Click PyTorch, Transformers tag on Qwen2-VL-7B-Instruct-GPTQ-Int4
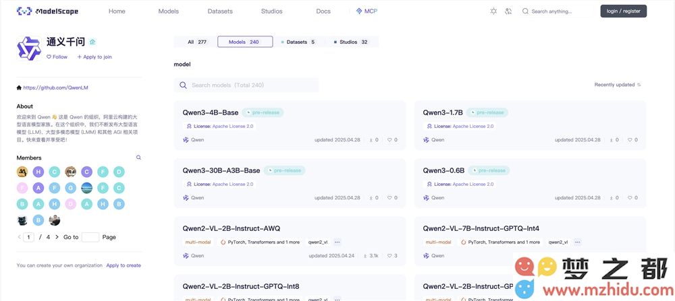This screenshot has width=675, height=301. pyautogui.click(x=500, y=242)
